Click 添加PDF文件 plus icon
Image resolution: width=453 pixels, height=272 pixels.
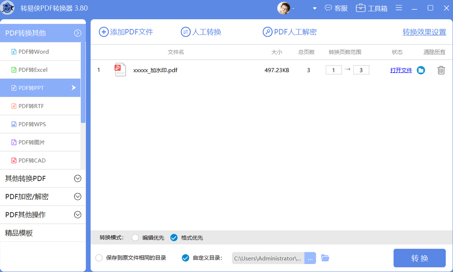click(103, 32)
